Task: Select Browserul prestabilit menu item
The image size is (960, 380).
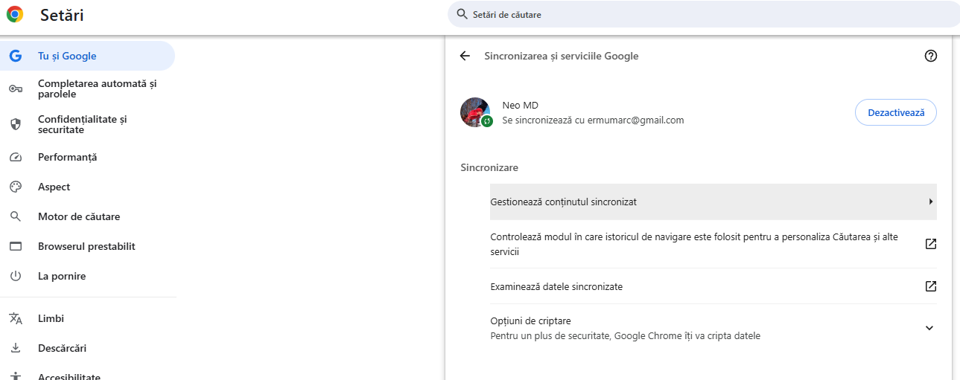Action: [86, 247]
